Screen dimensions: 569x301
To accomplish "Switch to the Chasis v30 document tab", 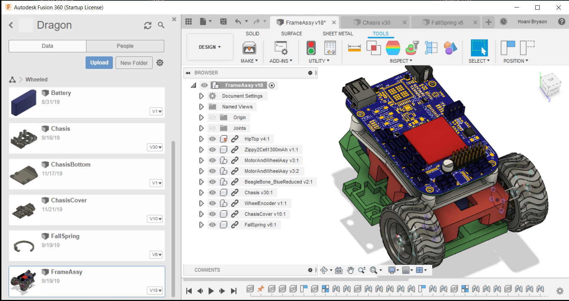I will [375, 22].
